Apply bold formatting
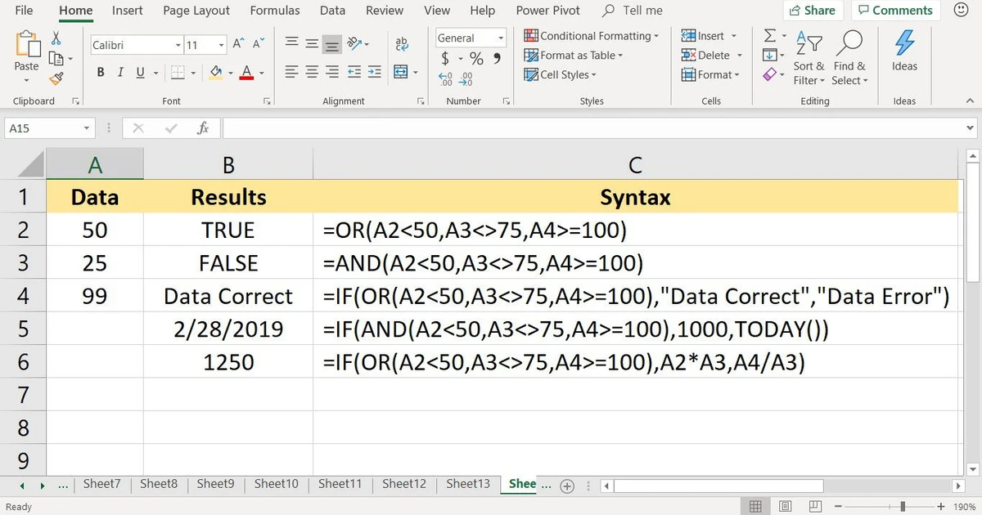982x515 pixels. coord(100,72)
